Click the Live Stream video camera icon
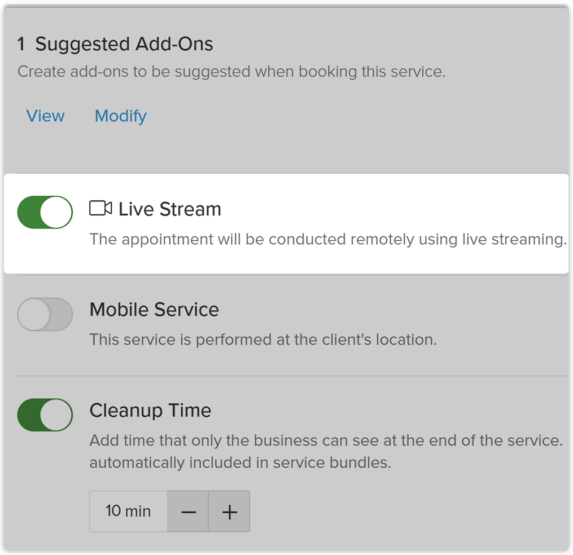Screen dimensions: 573x555 (x=100, y=208)
